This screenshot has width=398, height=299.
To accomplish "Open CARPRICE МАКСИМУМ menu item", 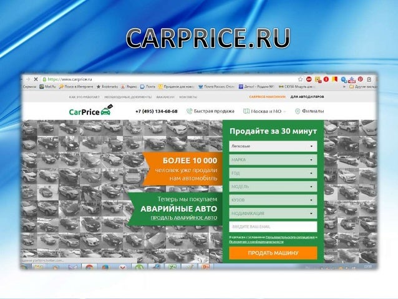I will 267,97.
